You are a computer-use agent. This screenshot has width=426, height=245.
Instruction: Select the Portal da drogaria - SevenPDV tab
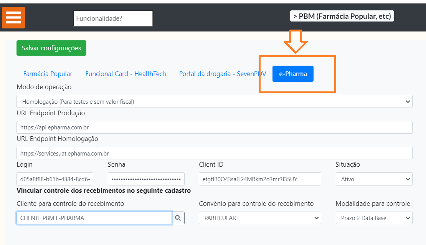(222, 74)
